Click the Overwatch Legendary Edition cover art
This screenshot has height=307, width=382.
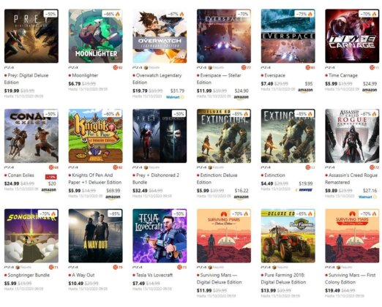(160, 36)
